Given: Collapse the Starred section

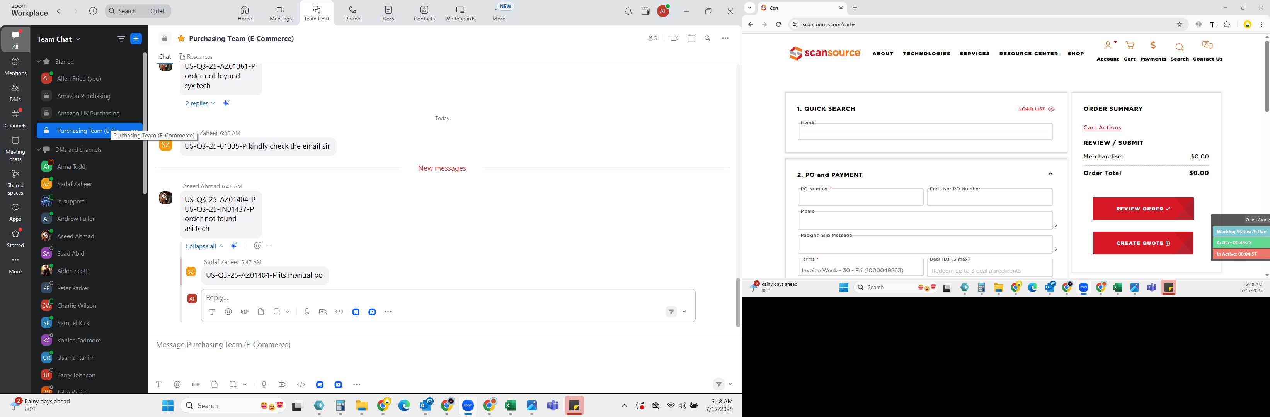Looking at the screenshot, I should 38,61.
